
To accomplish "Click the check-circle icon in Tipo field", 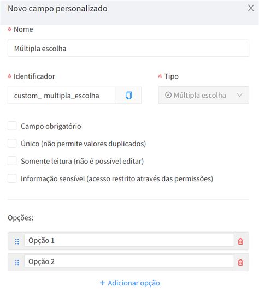I will click(168, 95).
